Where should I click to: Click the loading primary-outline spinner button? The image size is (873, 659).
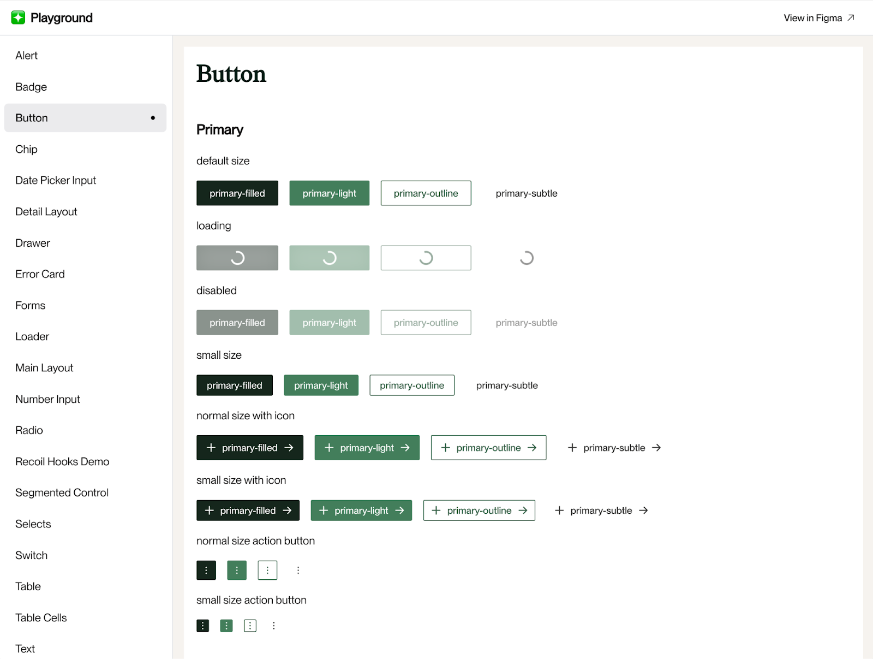tap(426, 258)
